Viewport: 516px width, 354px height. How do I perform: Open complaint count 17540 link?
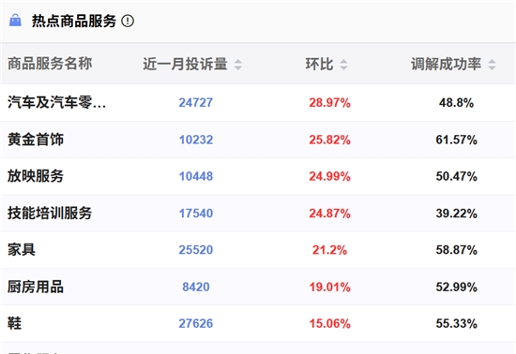(196, 214)
